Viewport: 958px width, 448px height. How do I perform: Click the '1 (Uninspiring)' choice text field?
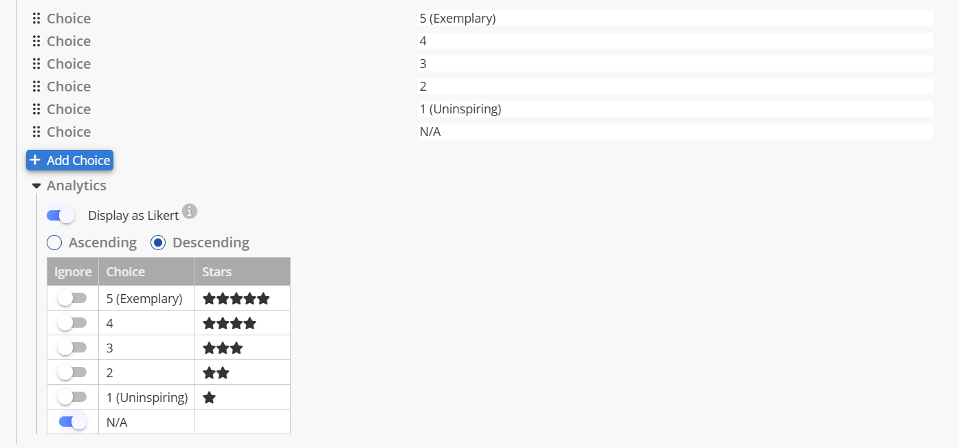click(x=676, y=109)
